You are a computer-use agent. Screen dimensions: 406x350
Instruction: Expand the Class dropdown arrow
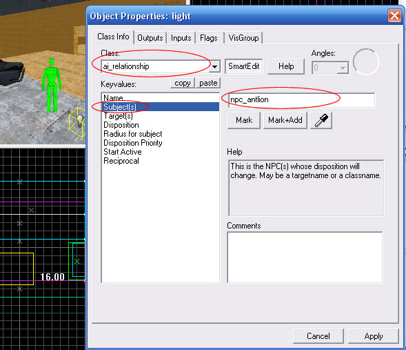214,67
